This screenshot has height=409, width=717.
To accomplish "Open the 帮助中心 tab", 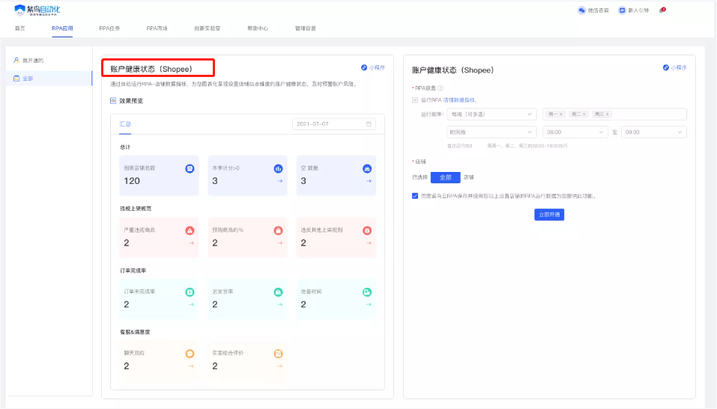I will [x=258, y=28].
